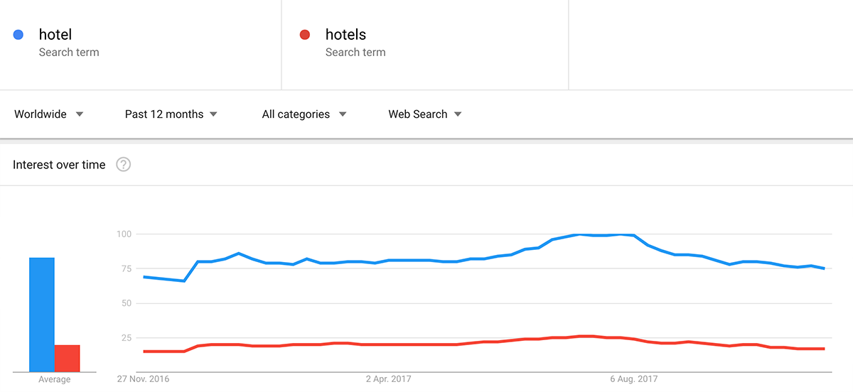
Task: Click the help question mark icon
Action: pos(124,165)
